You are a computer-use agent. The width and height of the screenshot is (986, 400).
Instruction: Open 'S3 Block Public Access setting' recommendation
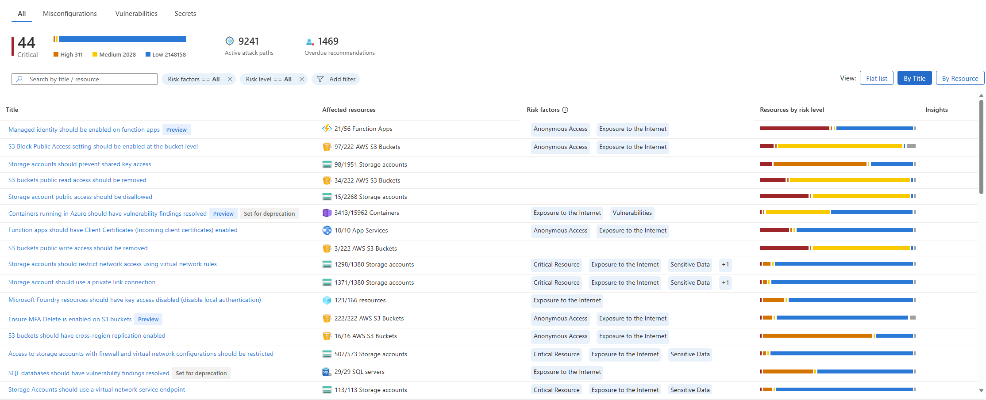(x=103, y=146)
